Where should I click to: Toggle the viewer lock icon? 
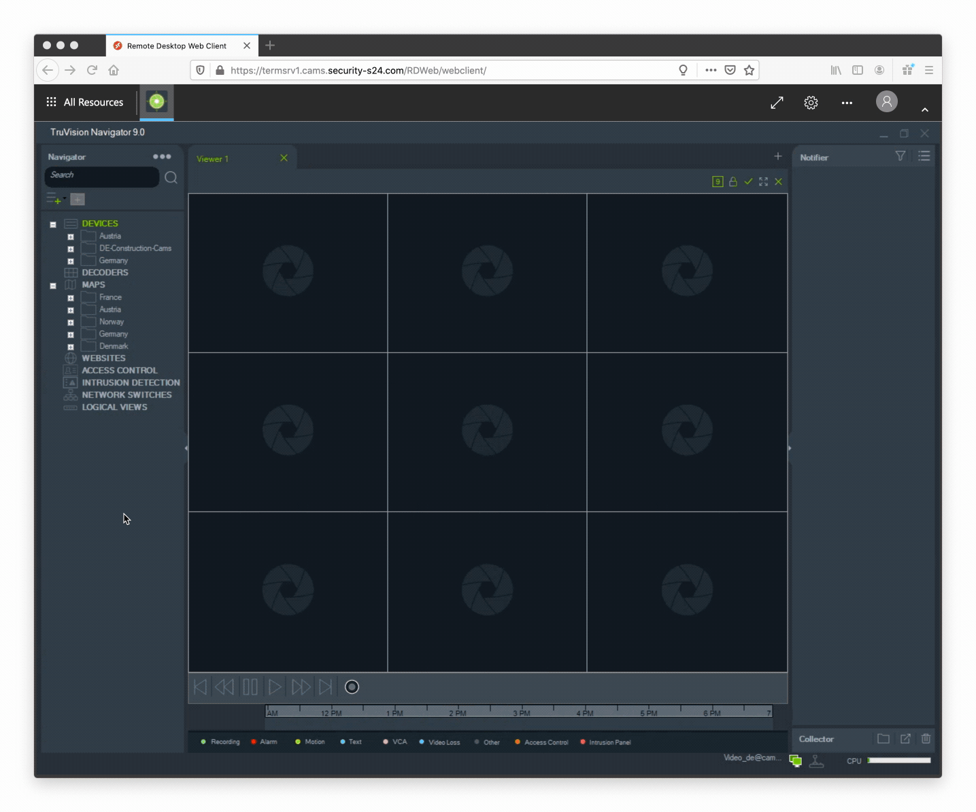pos(733,182)
